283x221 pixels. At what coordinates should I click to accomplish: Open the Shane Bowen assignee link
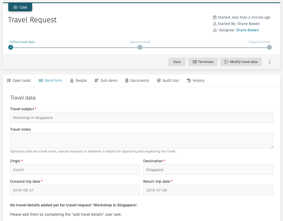point(247,30)
